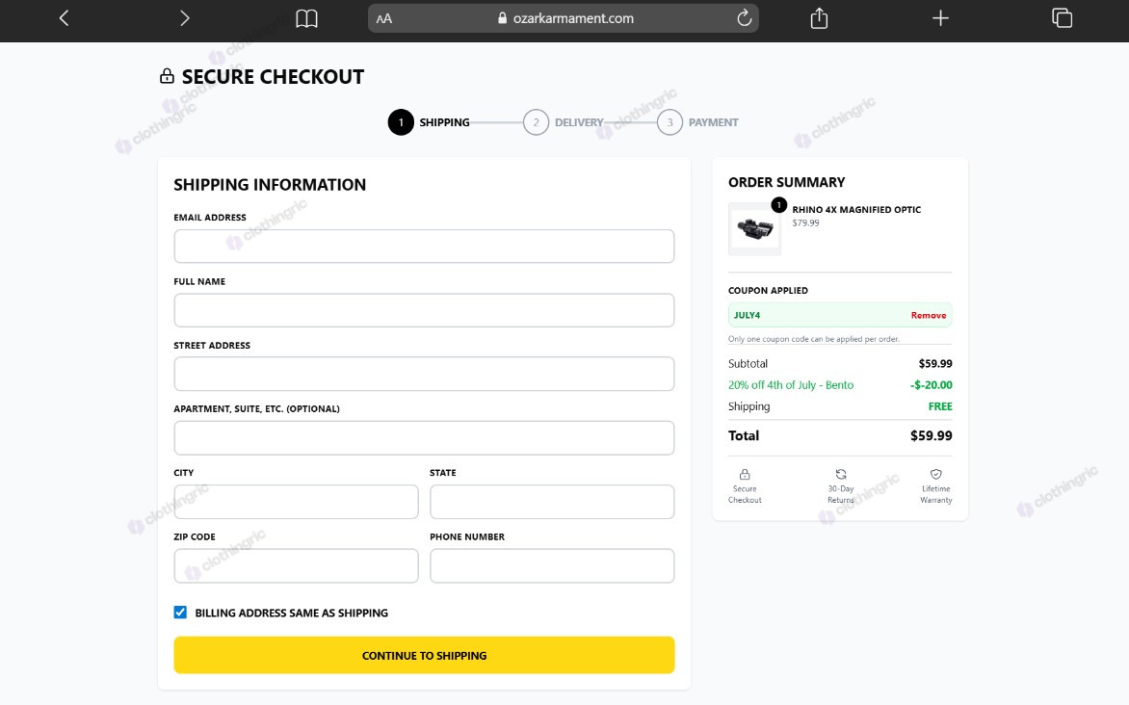Go back with the browser back arrow
This screenshot has height=705, width=1129.
click(65, 18)
